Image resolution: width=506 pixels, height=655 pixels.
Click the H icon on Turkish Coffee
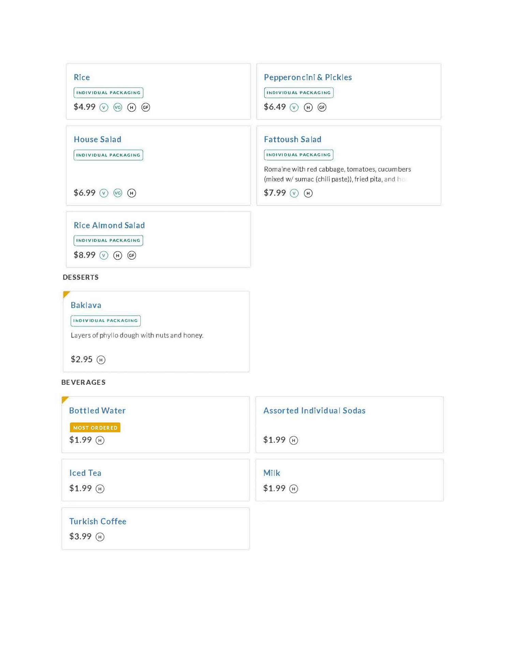[x=100, y=537]
